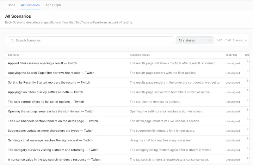The width and height of the screenshot is (253, 165).
Task: Click 'Using the chat box reaches a sign-in screen' text
Action: click(161, 140)
